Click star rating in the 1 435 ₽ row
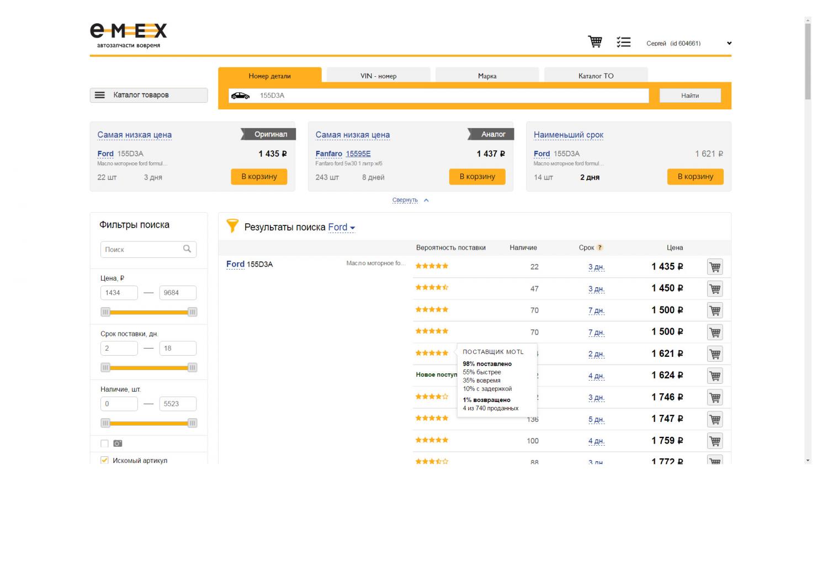828x586 pixels. pos(432,266)
